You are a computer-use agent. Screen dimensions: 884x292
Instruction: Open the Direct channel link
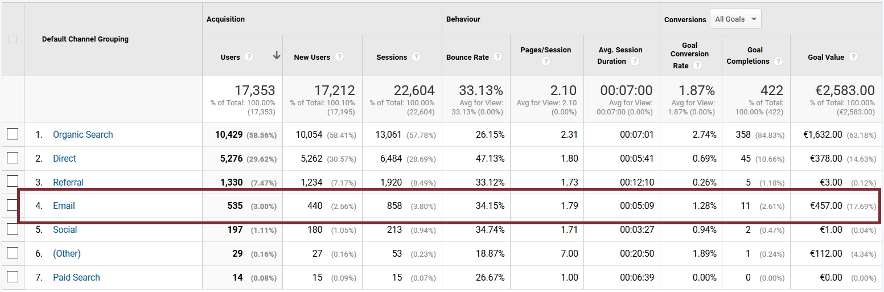[64, 159]
